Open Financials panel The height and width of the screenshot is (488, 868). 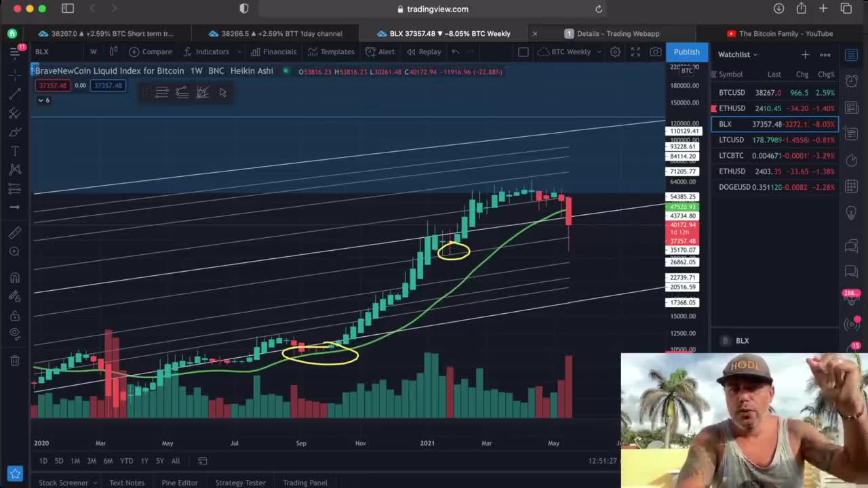point(273,52)
